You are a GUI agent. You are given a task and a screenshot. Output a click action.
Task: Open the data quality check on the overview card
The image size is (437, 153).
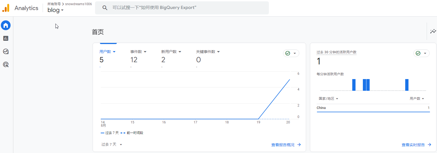tap(291, 53)
